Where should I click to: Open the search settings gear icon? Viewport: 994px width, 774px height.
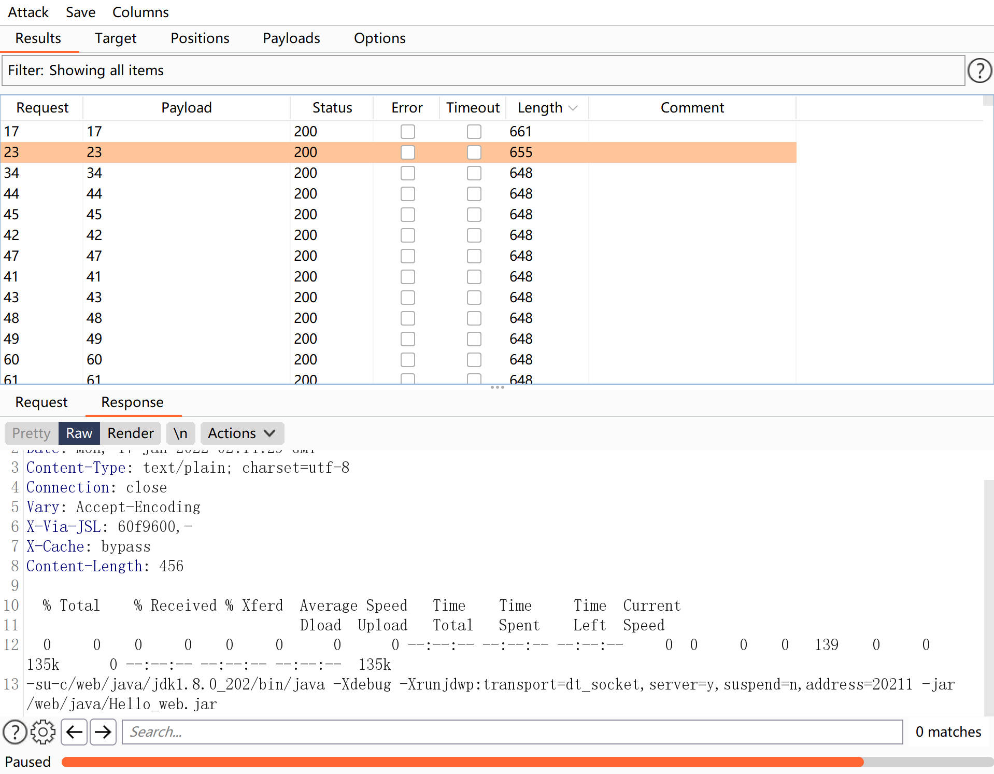[x=43, y=732]
